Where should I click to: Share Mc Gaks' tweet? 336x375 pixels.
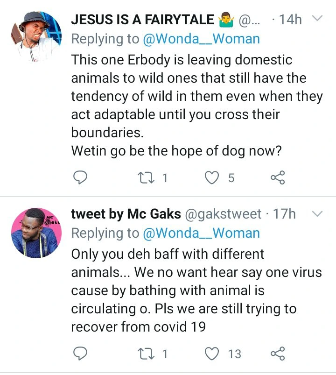[277, 354]
